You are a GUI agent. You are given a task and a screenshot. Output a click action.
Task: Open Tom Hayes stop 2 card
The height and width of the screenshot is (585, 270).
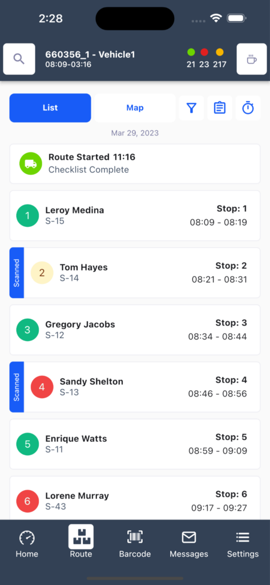tap(135, 273)
